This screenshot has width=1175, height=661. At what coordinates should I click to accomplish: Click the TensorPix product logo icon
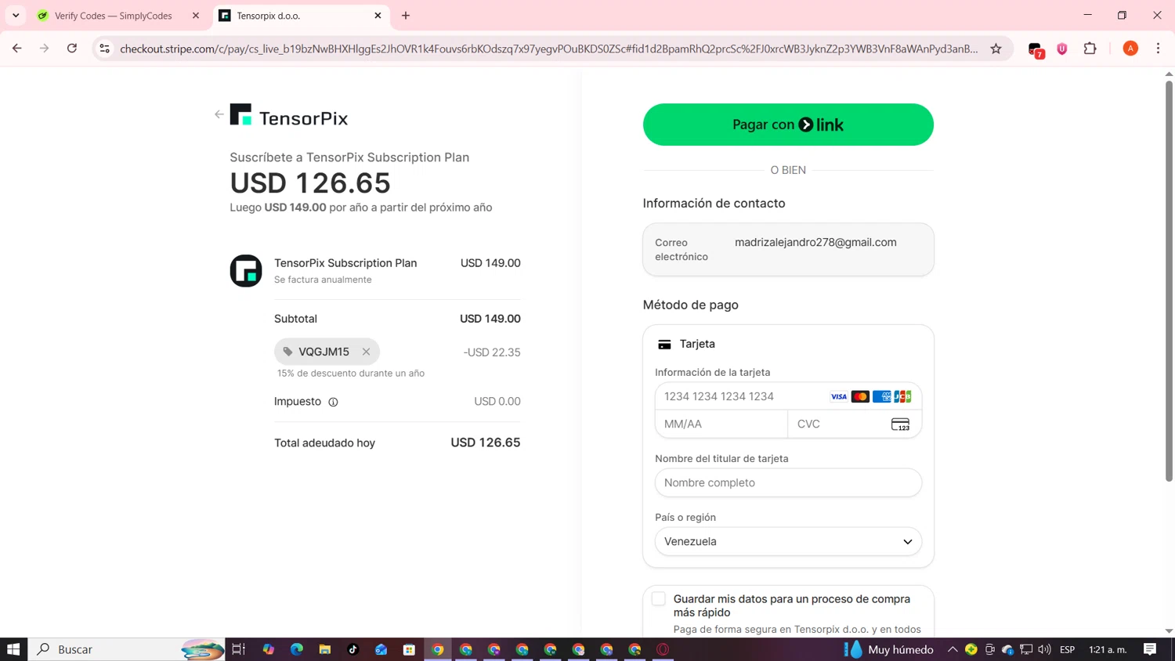pos(246,271)
